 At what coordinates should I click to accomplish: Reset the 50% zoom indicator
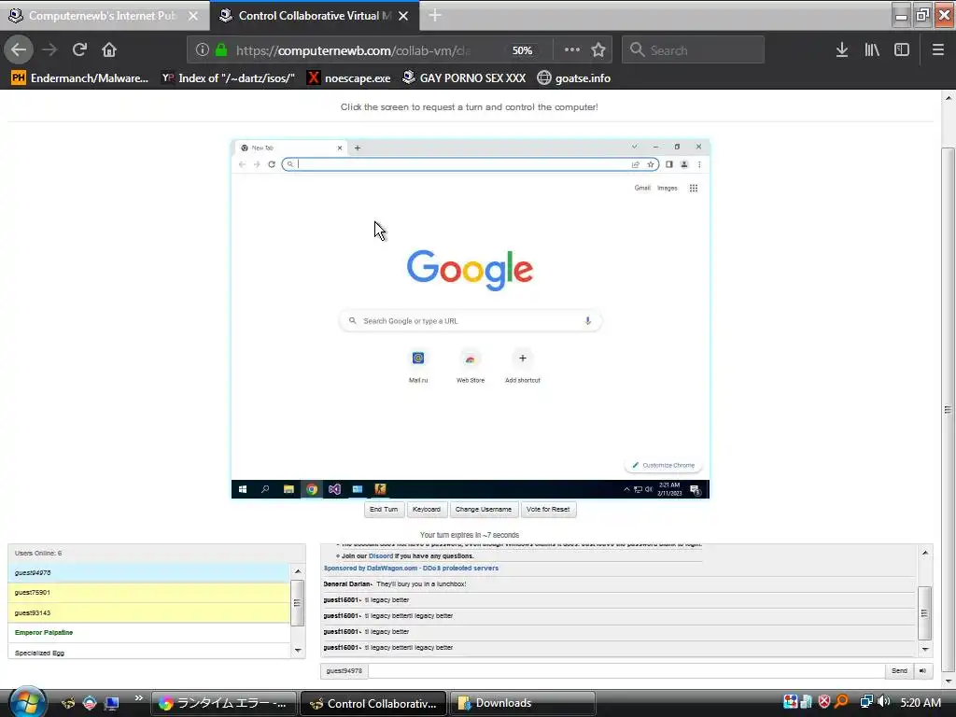(x=522, y=50)
